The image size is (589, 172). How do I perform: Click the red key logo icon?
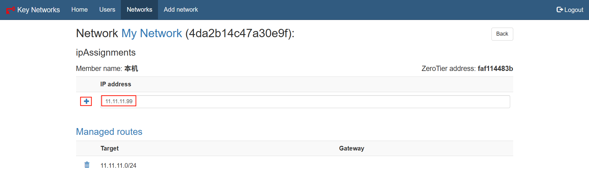tap(10, 10)
